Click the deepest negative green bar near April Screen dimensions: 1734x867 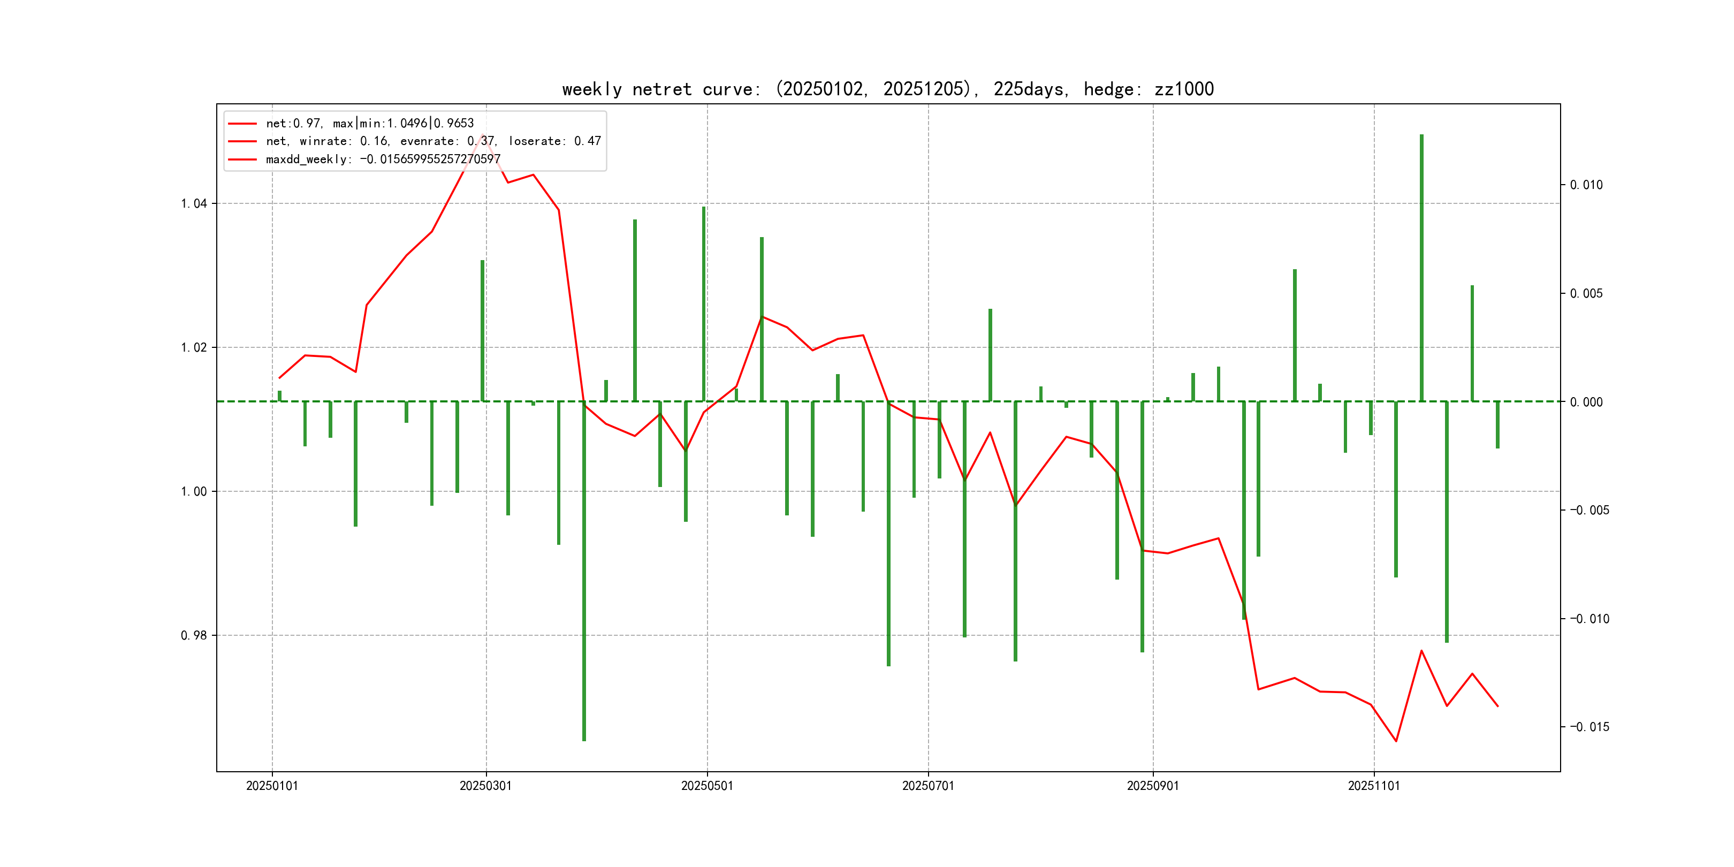[583, 572]
